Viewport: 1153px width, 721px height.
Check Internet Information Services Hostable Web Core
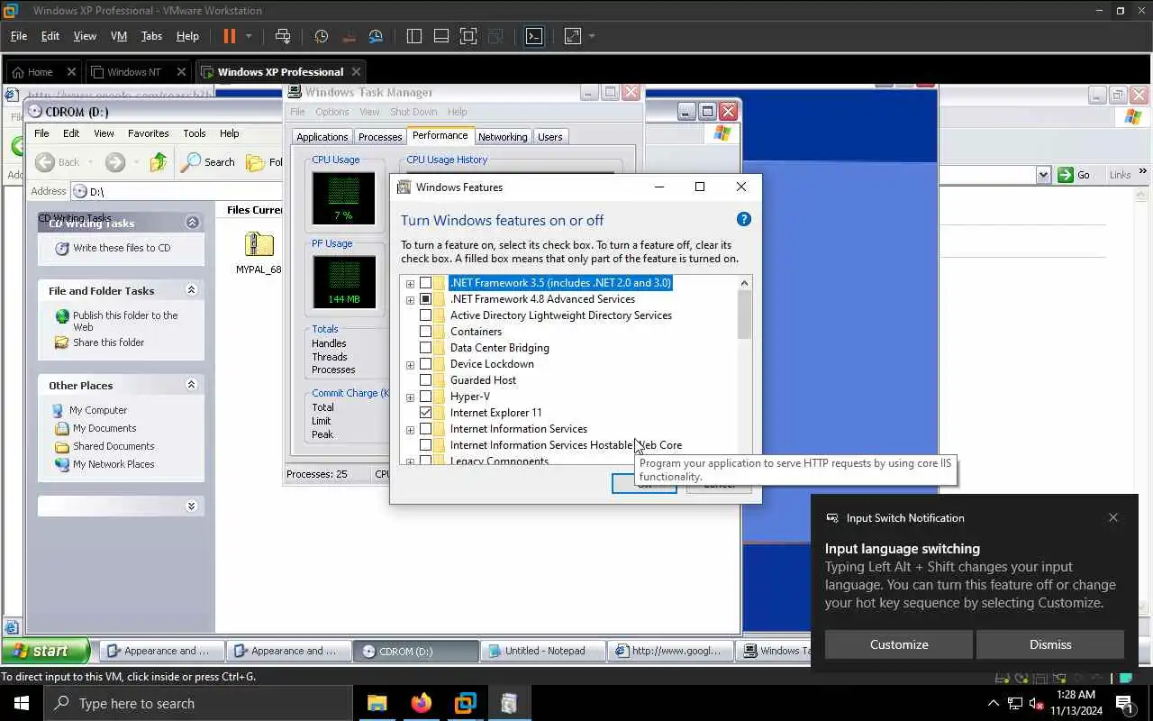tap(425, 445)
